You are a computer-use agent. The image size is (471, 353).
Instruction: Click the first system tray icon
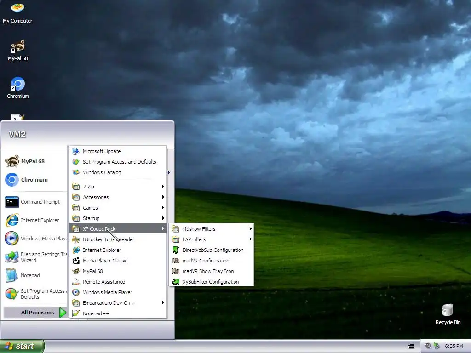tap(428, 346)
